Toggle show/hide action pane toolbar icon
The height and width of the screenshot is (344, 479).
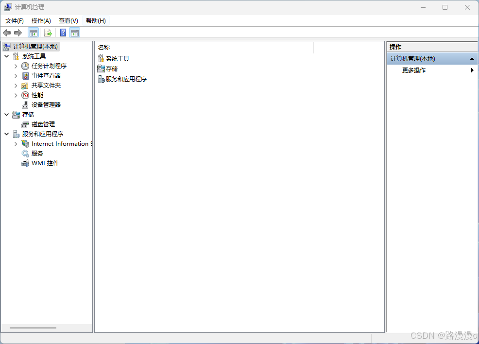tap(75, 33)
